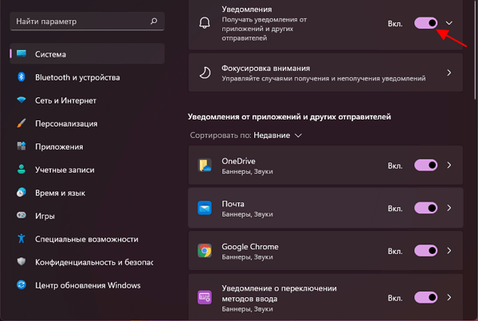
Task: Open Время и язык section
Action: coord(88,193)
